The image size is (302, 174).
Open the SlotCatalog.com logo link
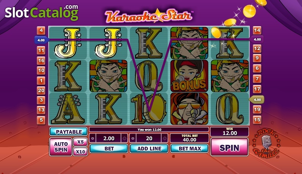[x=42, y=13]
